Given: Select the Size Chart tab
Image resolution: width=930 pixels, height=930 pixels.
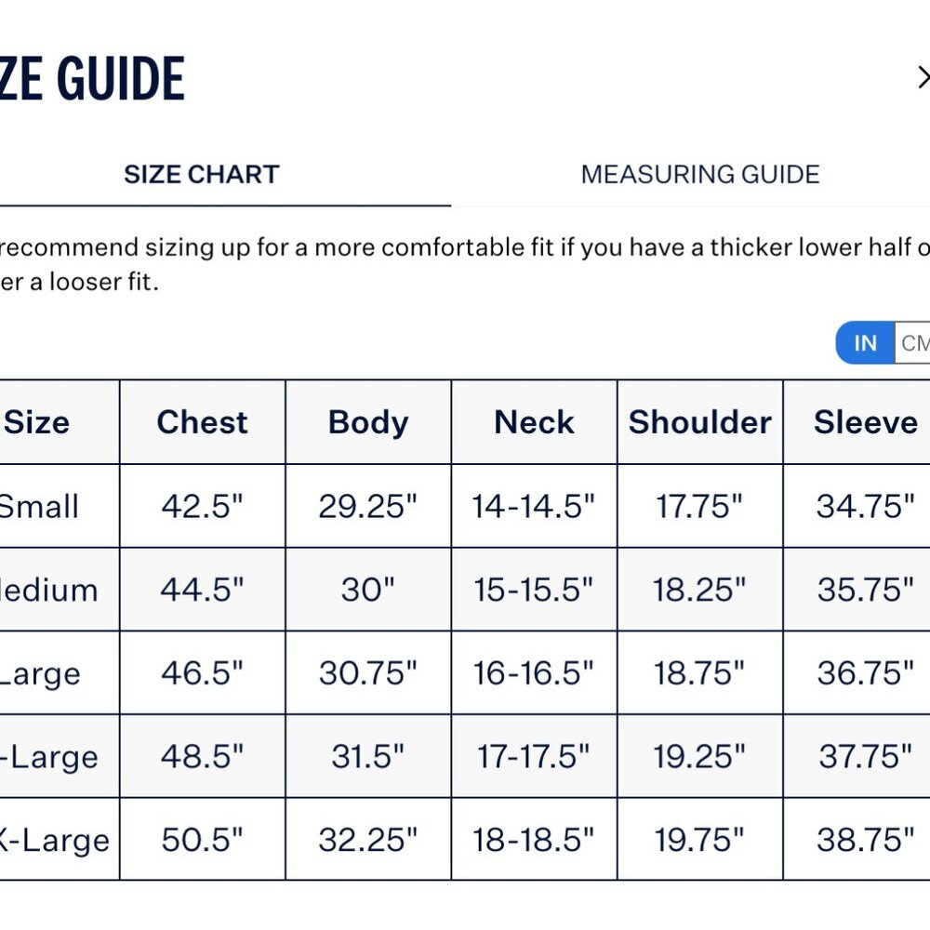Looking at the screenshot, I should tap(202, 175).
